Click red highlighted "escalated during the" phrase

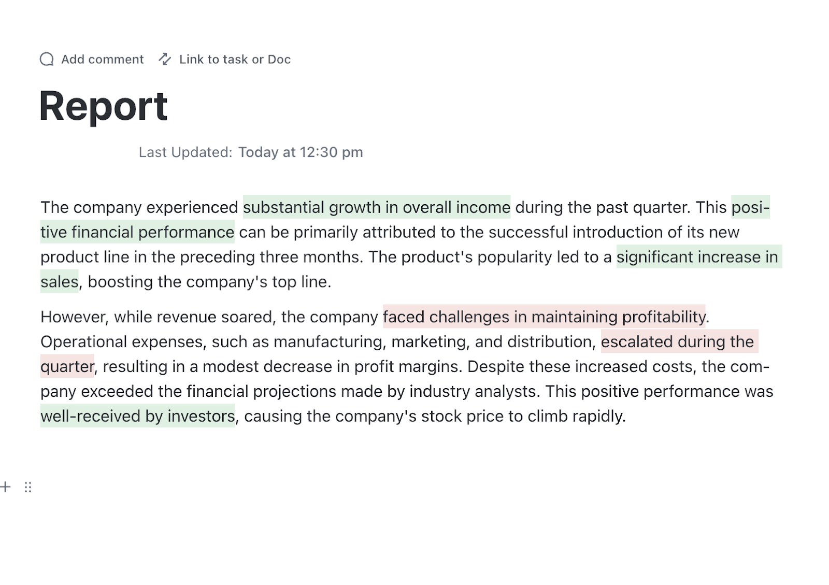678,341
